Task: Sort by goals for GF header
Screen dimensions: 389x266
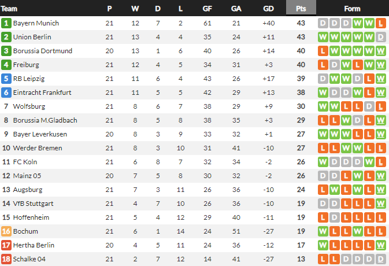Action: [207, 9]
